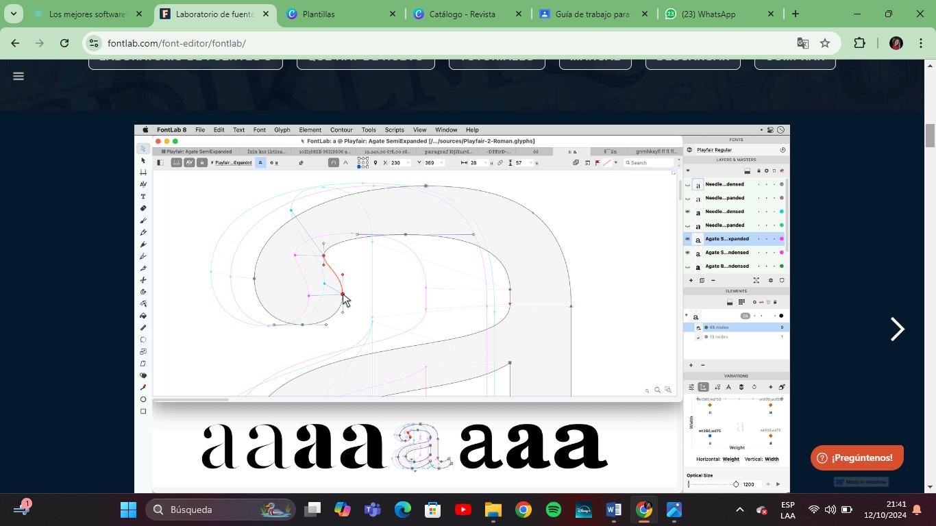
Task: Click the cyan color dot of Needle...densed layer
Action: (782, 212)
